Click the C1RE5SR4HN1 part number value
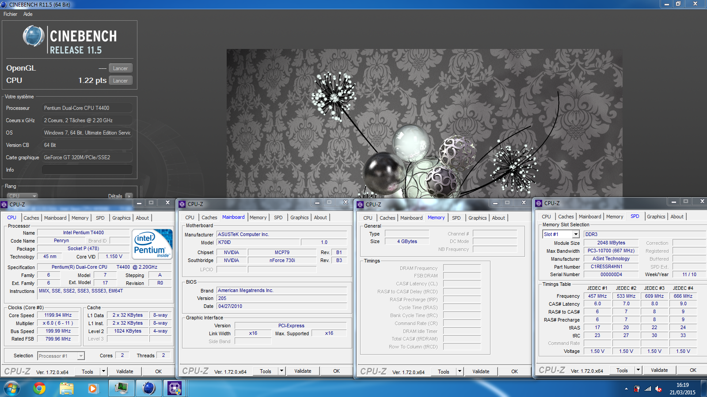707x397 pixels. click(611, 267)
